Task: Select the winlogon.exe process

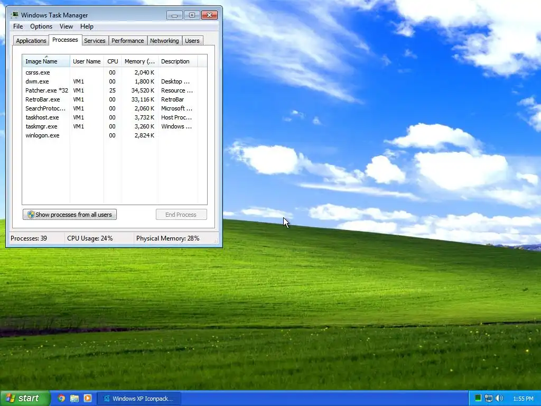Action: pyautogui.click(x=115, y=135)
